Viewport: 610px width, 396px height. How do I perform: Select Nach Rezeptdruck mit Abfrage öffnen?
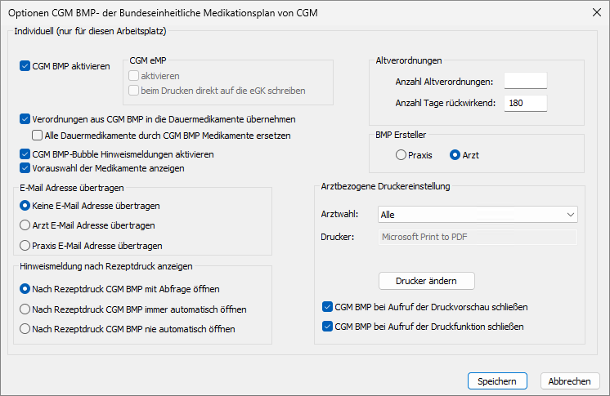click(25, 289)
